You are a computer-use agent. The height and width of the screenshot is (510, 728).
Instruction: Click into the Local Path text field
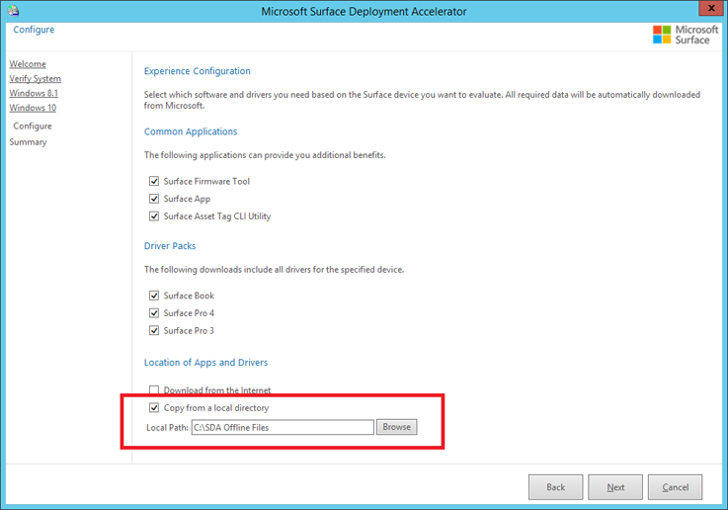click(282, 427)
